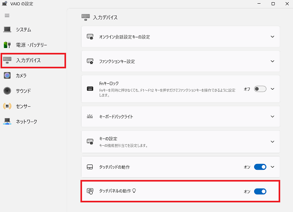
Task: Toggle the タッチパネルの動作 switch
Action: click(260, 191)
